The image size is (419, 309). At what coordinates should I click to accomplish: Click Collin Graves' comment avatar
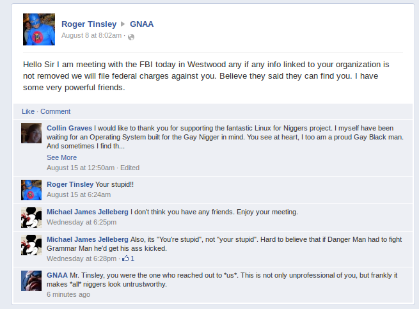point(31,132)
